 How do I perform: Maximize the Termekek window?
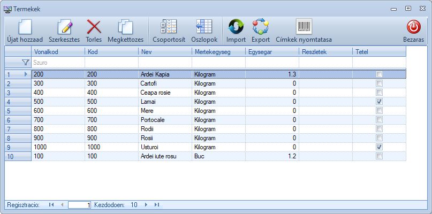pyautogui.click(x=408, y=9)
